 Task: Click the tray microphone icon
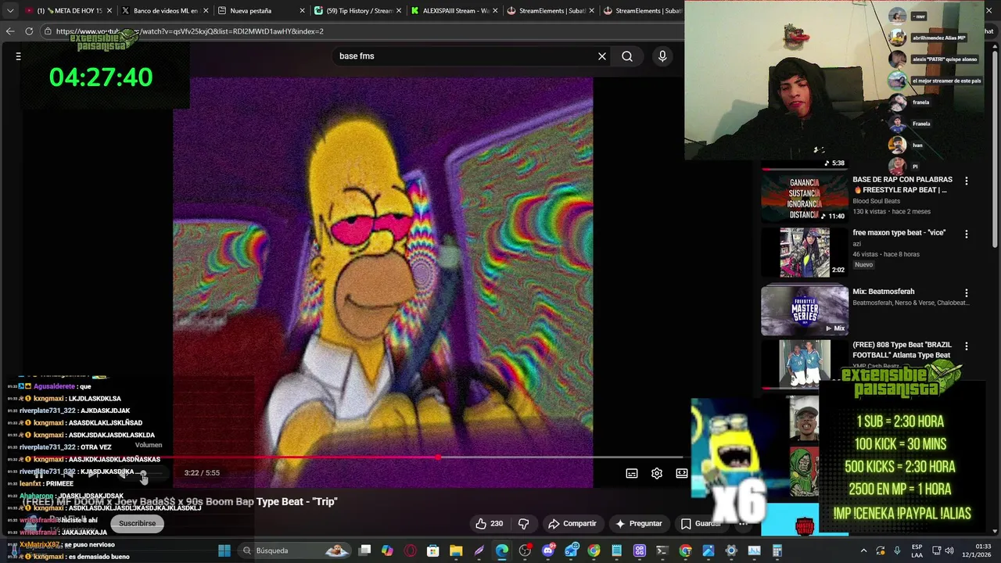897,550
